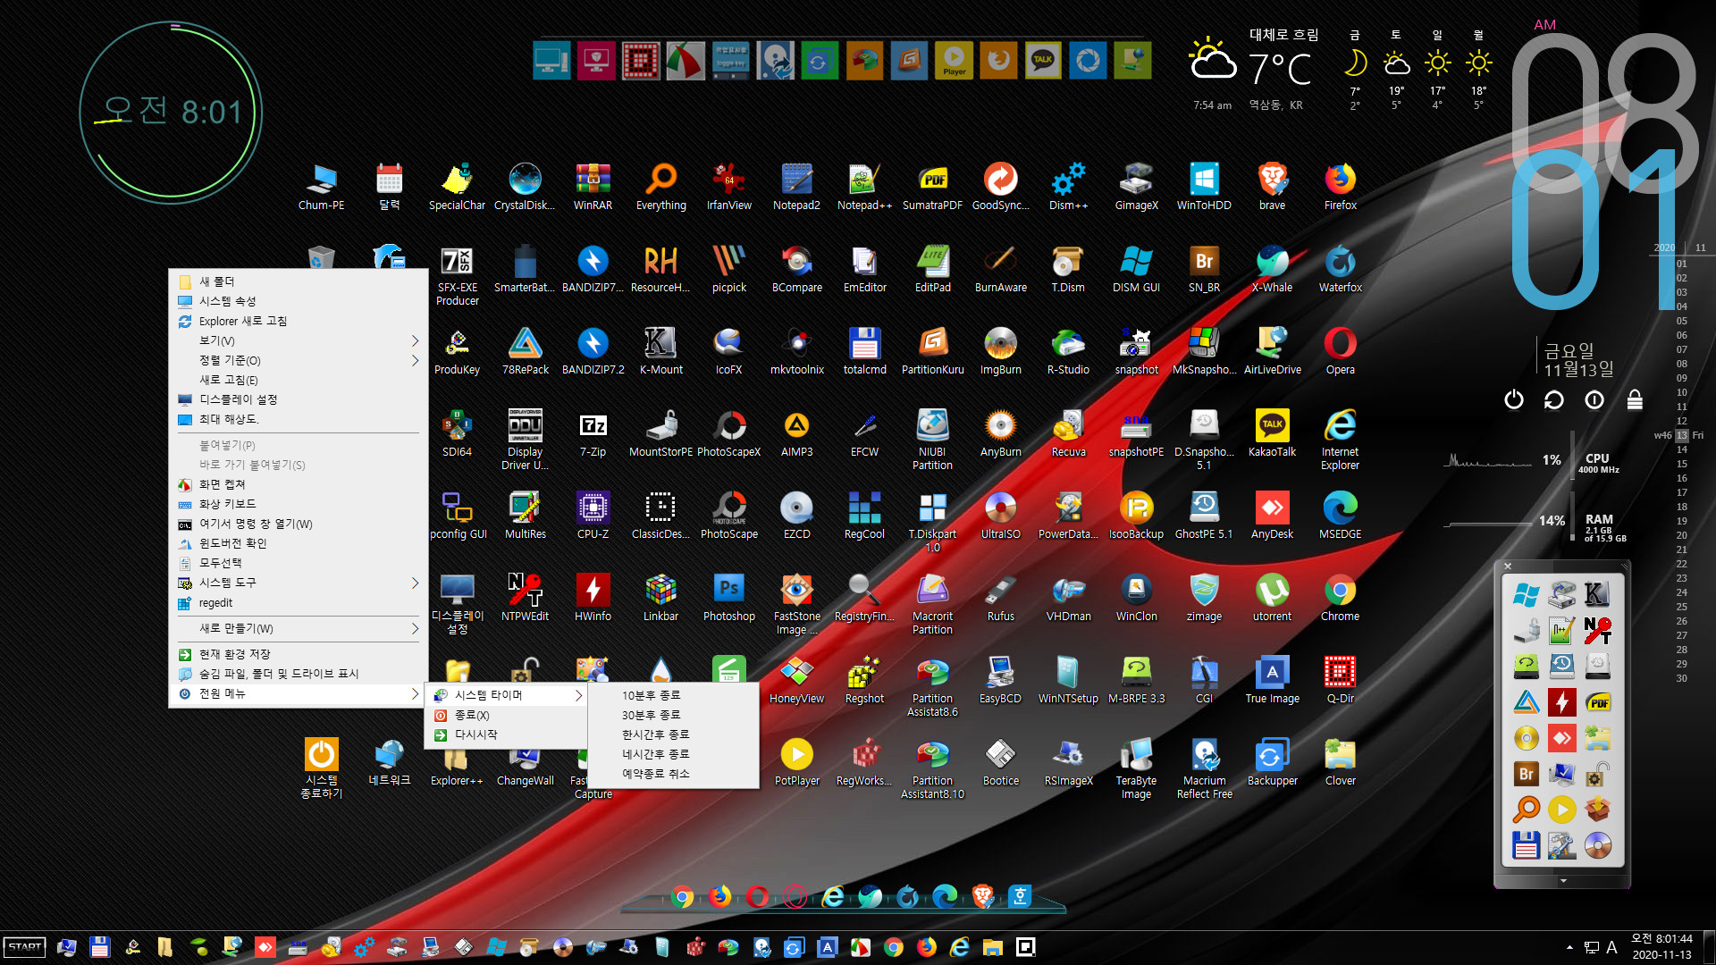Expand the 새로 만들기(W) submenu
The height and width of the screenshot is (965, 1716).
click(299, 628)
